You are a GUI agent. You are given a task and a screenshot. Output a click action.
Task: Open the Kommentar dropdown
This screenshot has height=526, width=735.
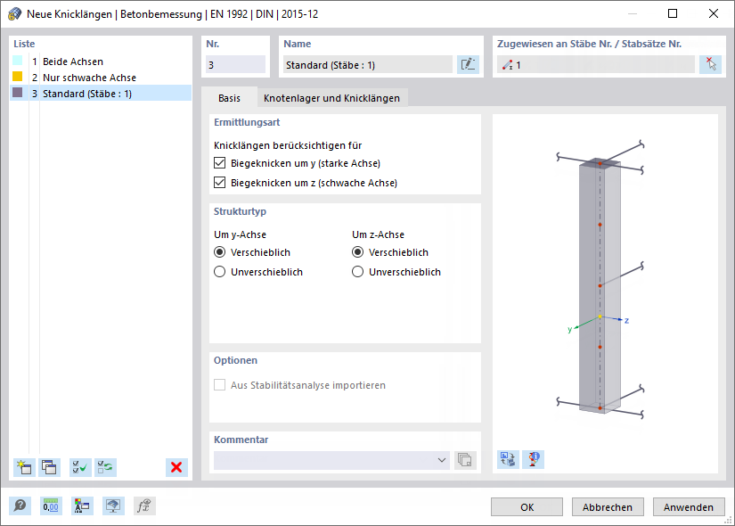(441, 460)
